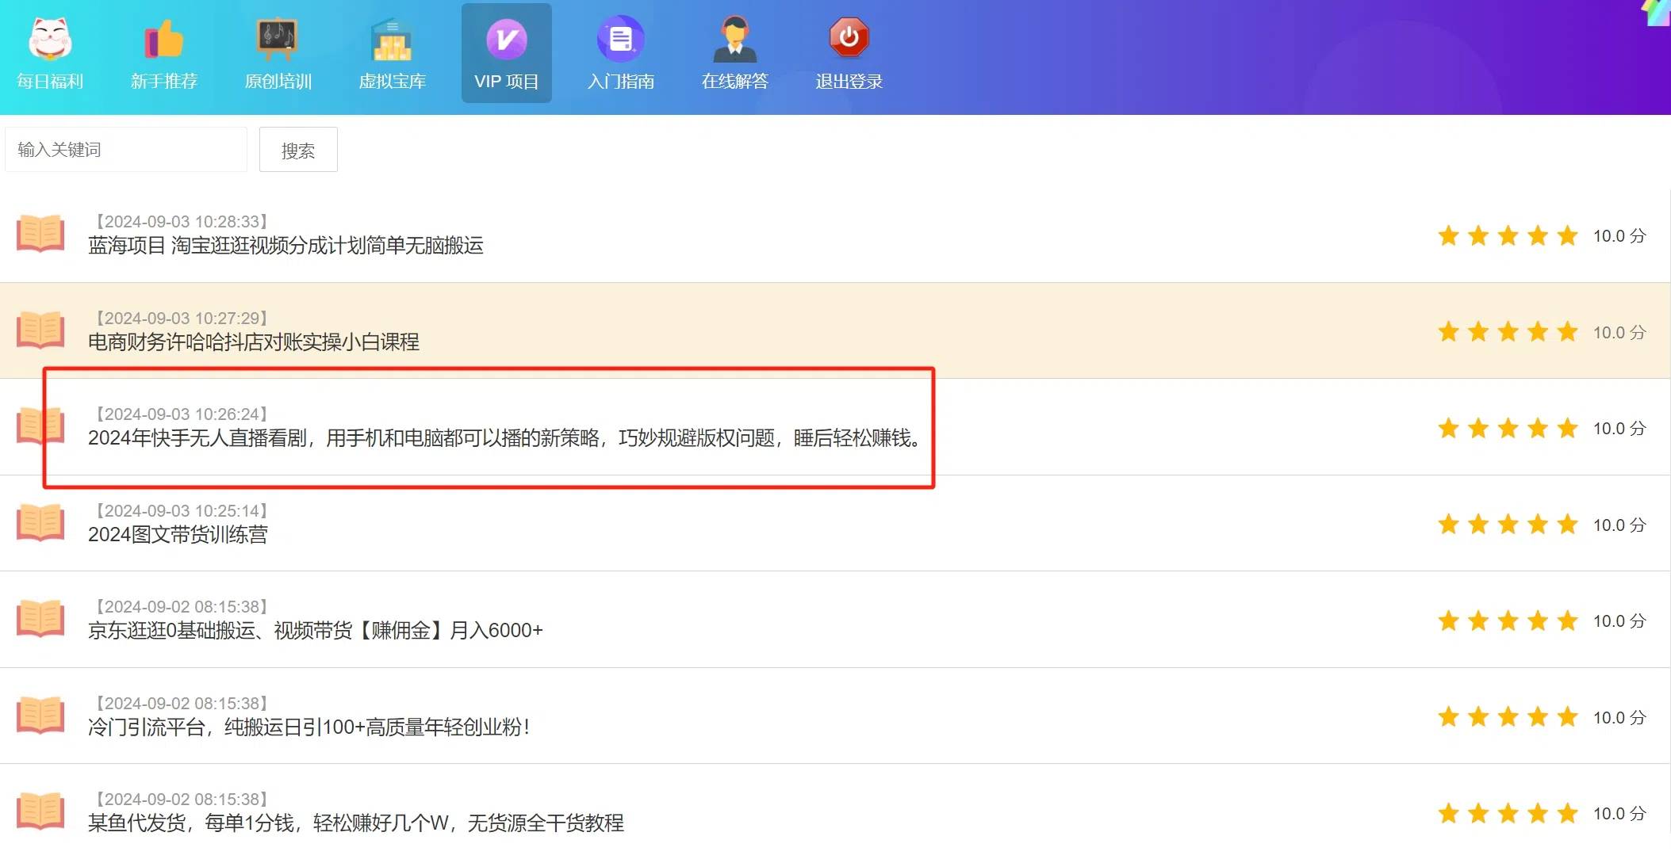1671x859 pixels.
Task: Click timestamp 2024-09-03 10:27:29
Action: click(x=182, y=319)
